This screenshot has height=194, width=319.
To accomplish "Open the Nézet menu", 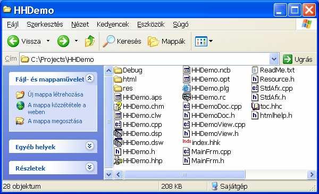I will (80, 25).
